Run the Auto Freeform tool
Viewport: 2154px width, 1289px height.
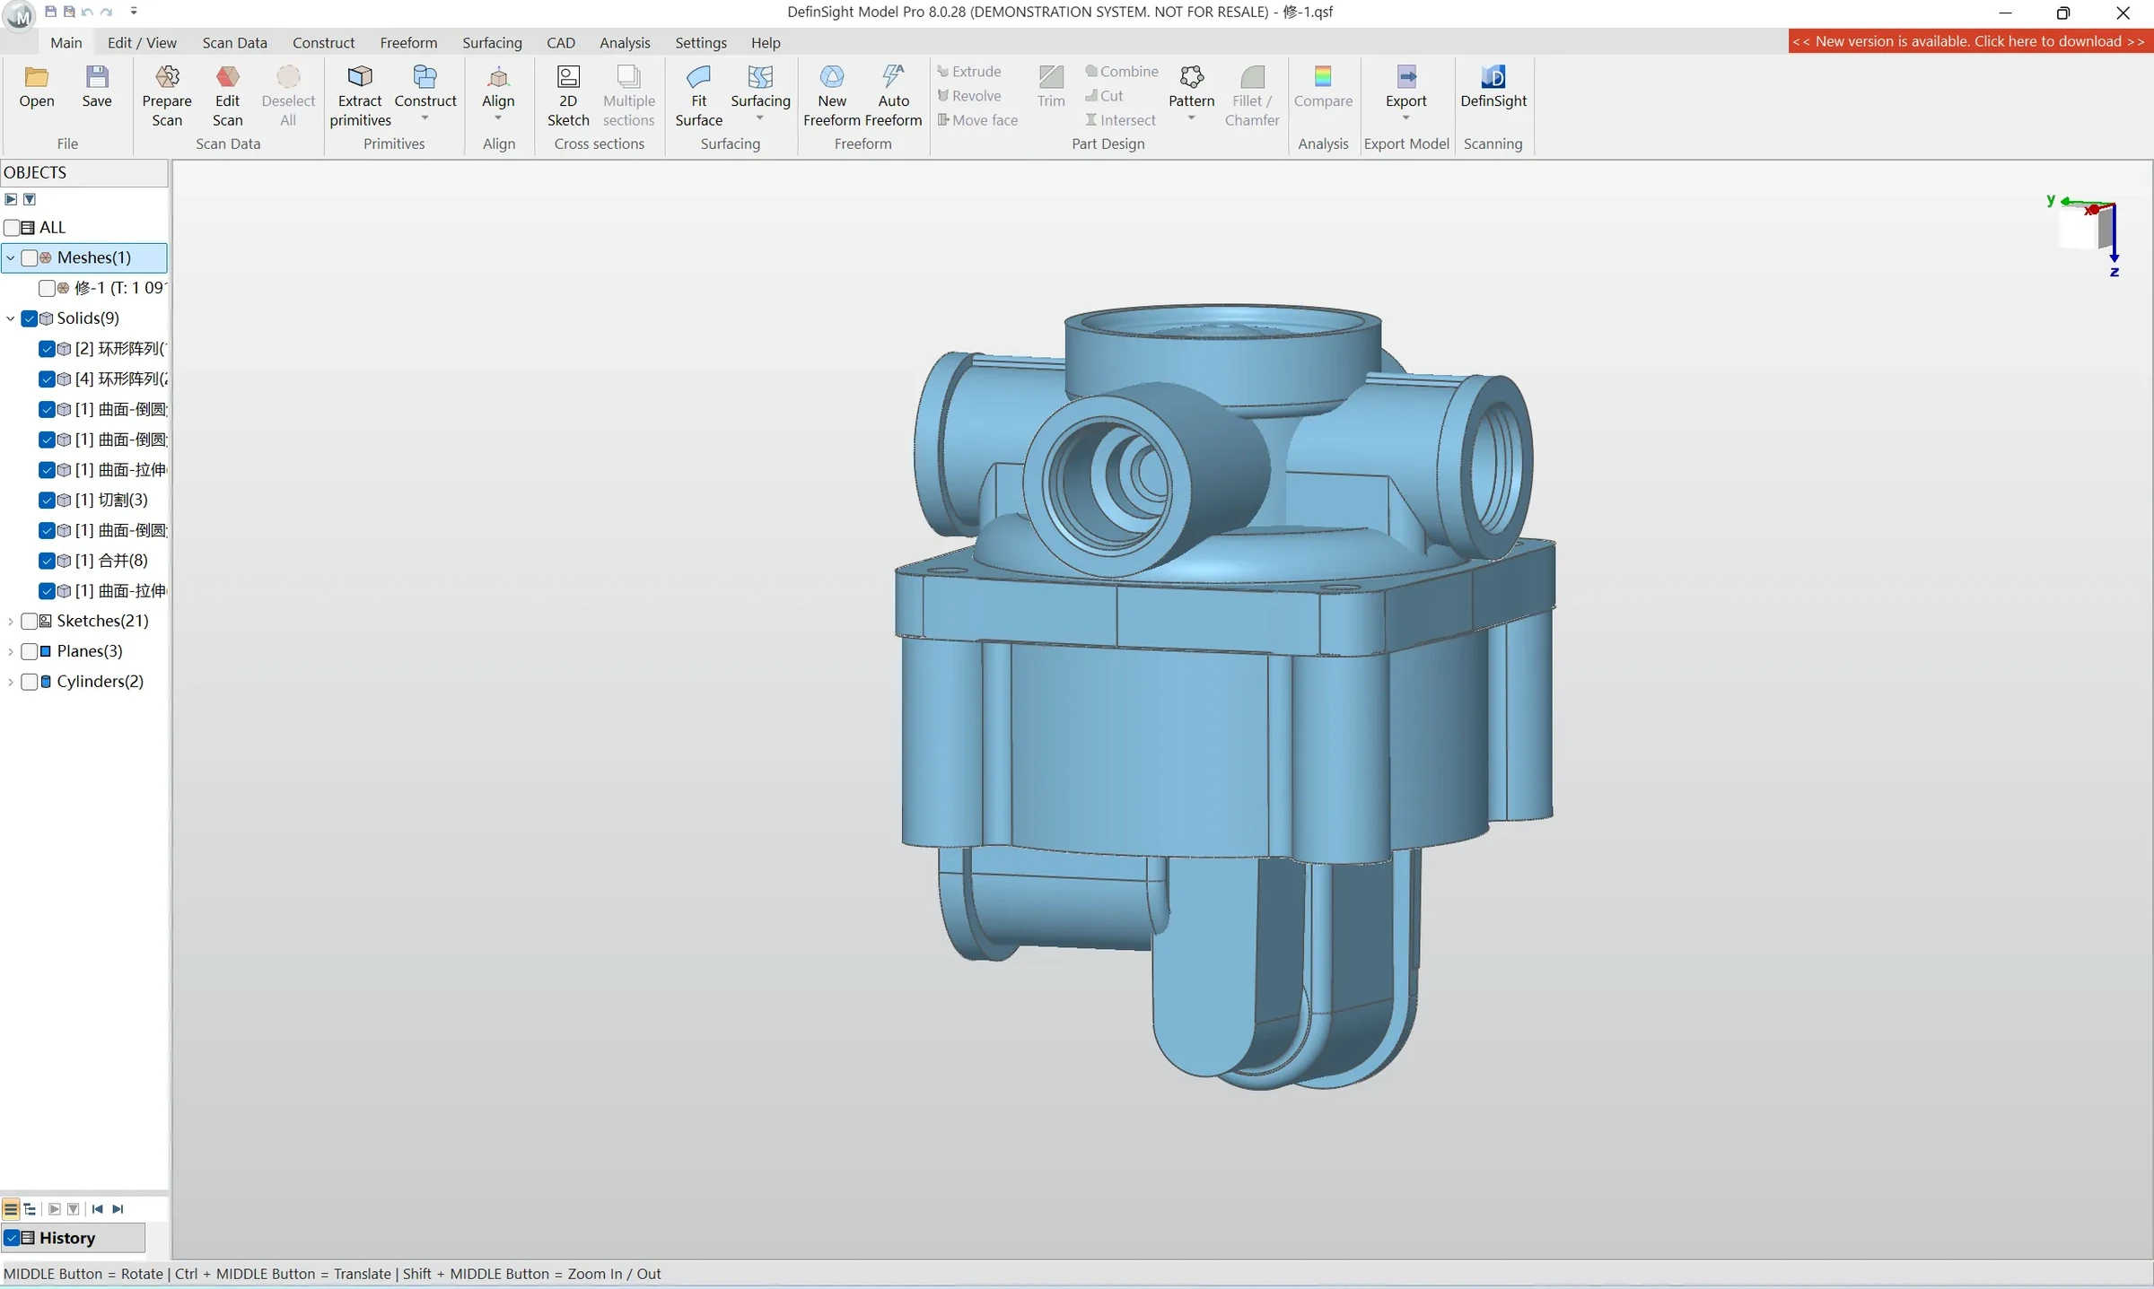tap(893, 96)
